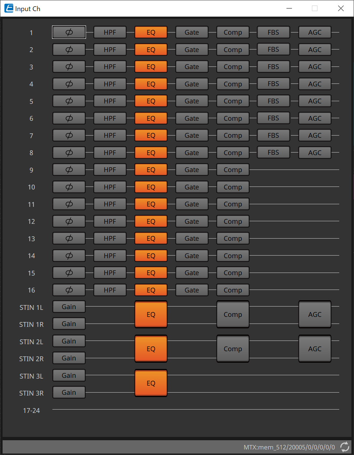Click the Gain button for STIN 2L

pos(69,341)
